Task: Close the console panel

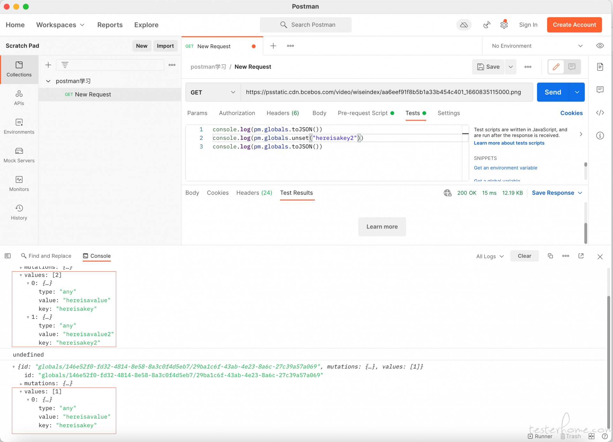Action: (x=600, y=257)
